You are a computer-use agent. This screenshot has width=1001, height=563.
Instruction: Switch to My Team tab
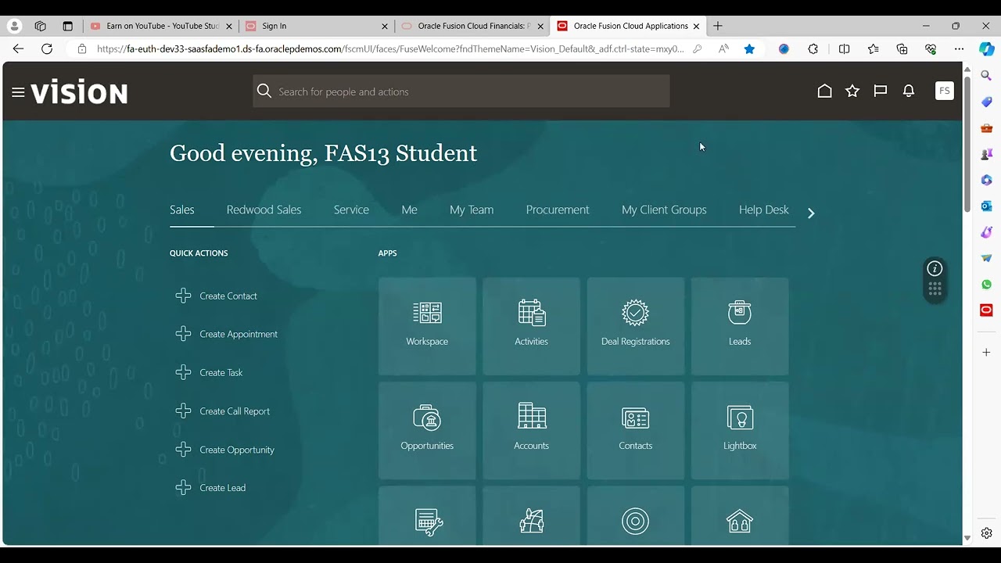coord(472,210)
